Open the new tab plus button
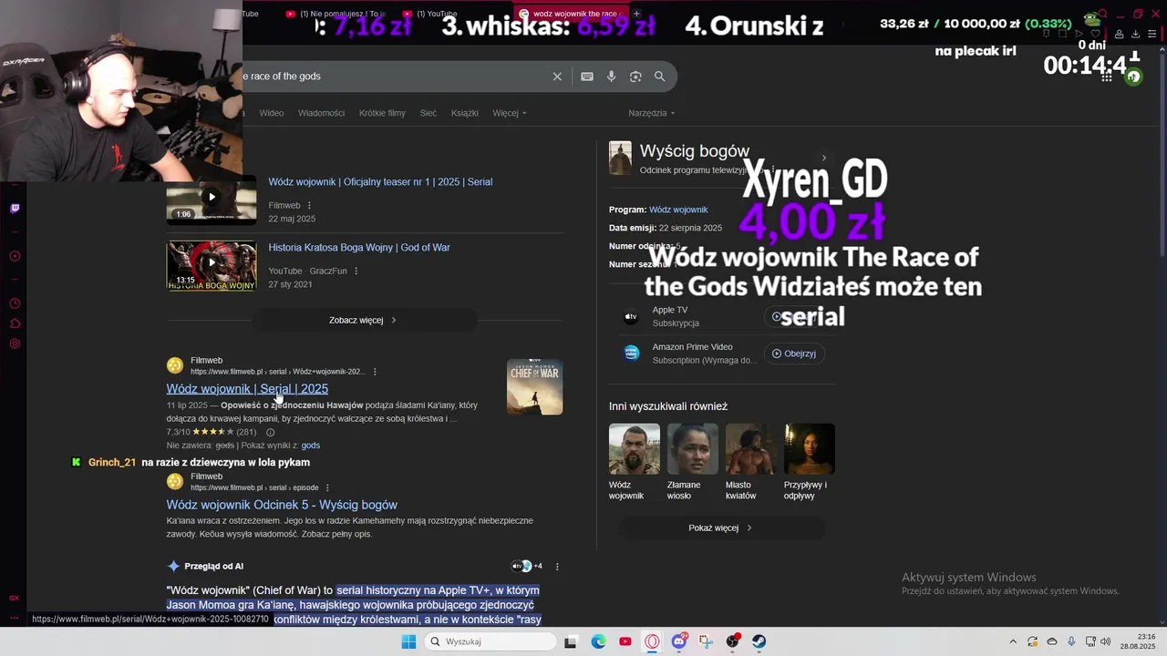The image size is (1167, 656). tap(636, 14)
